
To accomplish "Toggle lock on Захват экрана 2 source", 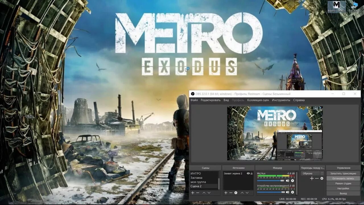I will point(251,173).
